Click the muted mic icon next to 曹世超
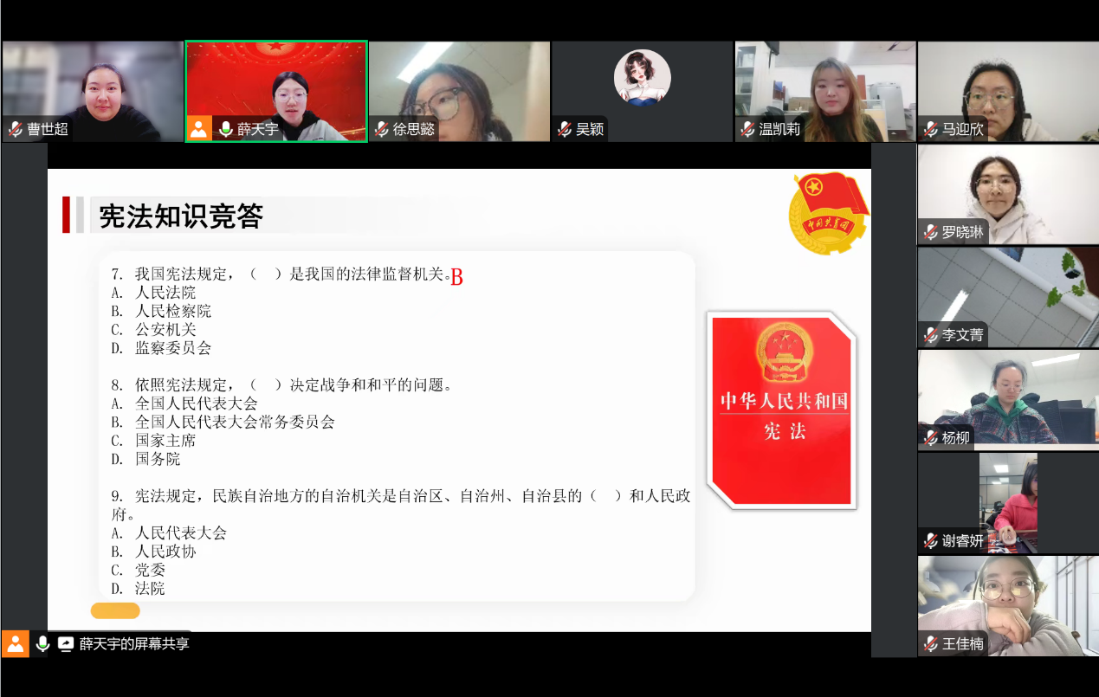Viewport: 1099px width, 697px height. point(16,129)
